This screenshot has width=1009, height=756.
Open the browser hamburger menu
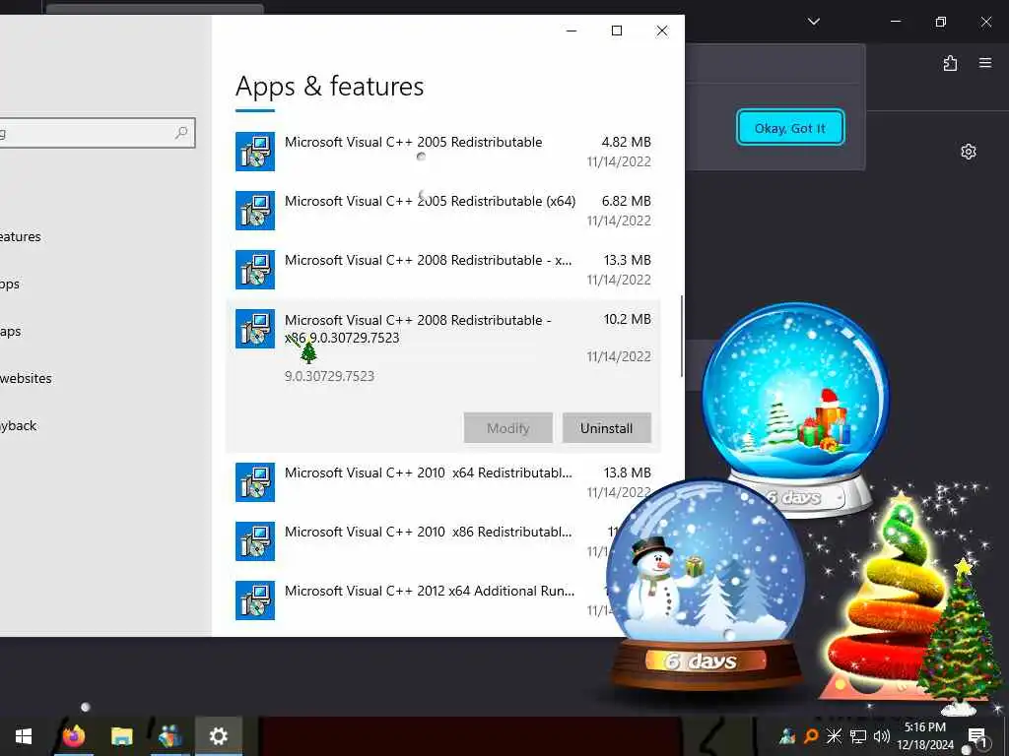985,63
